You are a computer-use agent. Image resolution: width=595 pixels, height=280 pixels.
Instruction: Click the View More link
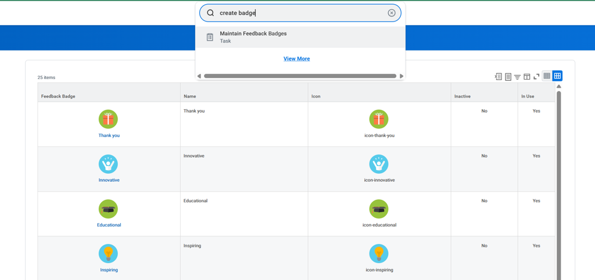[296, 59]
